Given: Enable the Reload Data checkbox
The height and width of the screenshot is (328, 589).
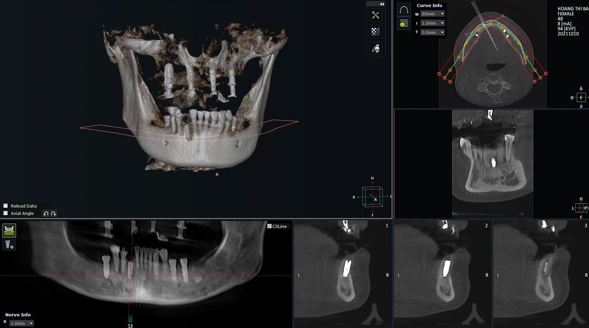Looking at the screenshot, I should (5, 206).
